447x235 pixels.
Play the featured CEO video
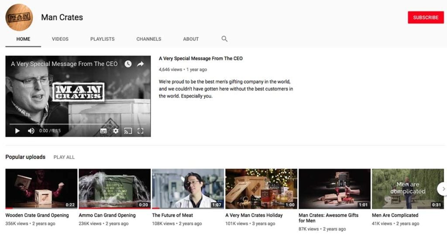click(x=17, y=131)
